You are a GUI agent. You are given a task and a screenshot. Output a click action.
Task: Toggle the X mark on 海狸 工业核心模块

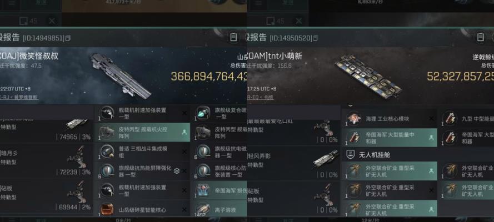click(x=431, y=119)
